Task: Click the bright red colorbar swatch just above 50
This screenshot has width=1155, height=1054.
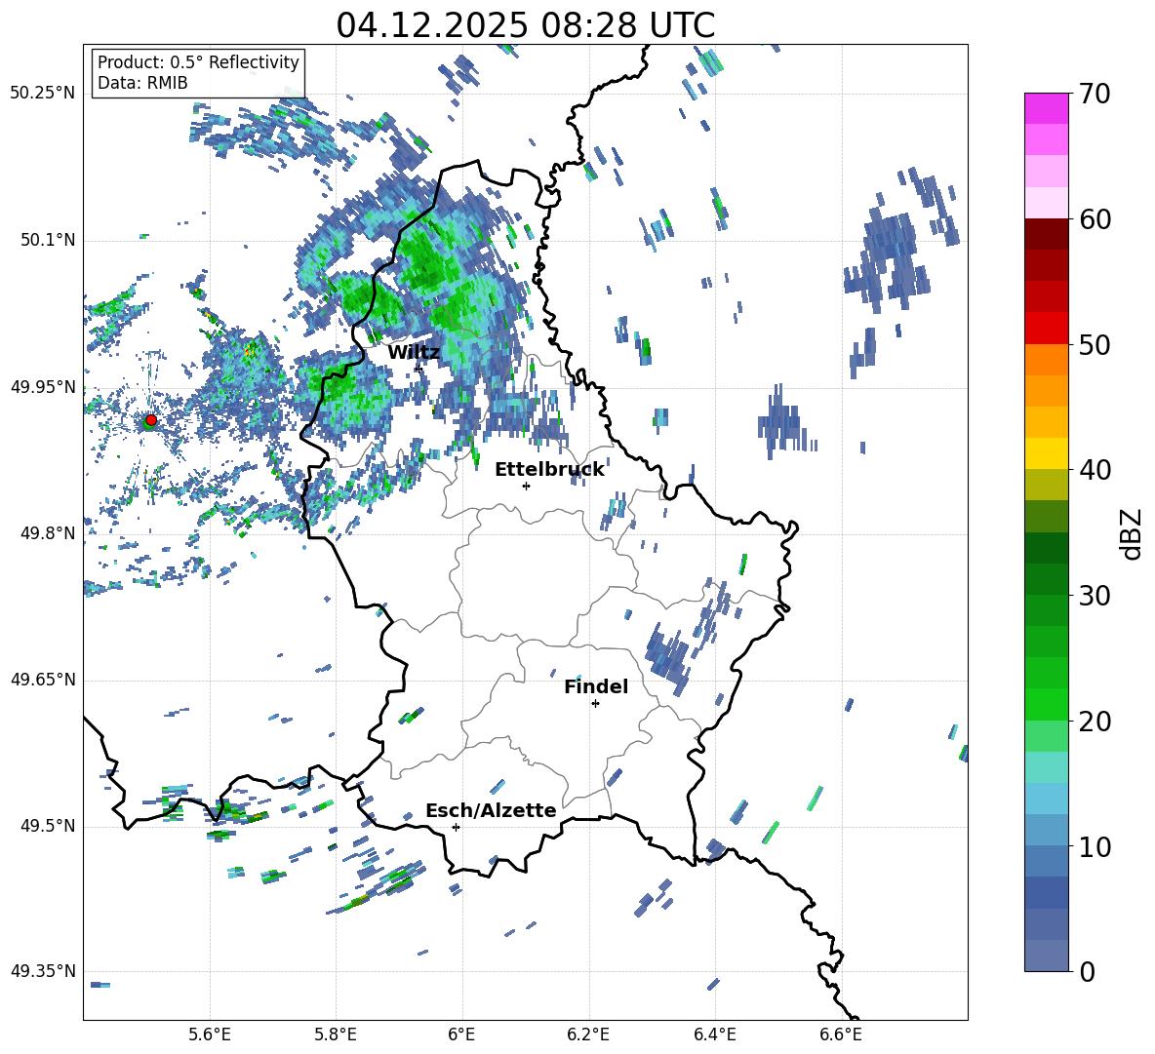Action: pos(1046,329)
